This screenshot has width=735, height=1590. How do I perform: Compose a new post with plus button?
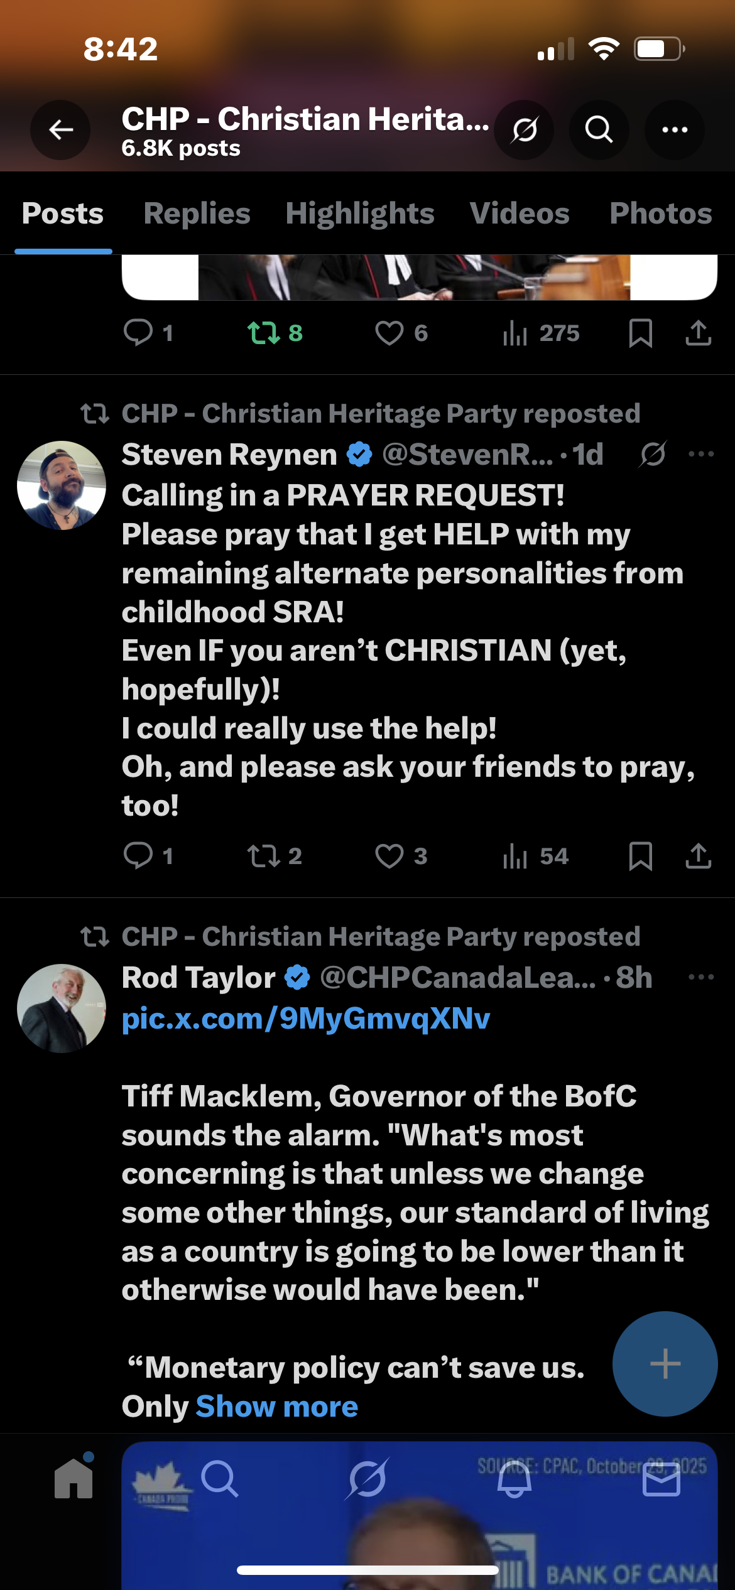[665, 1363]
